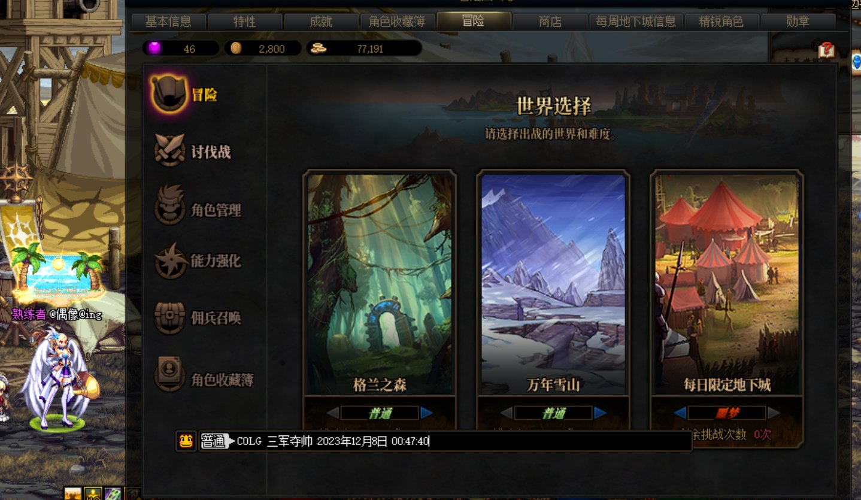Viewport: 861px width, 500px height.
Task: Click the chat emoji face icon
Action: [186, 441]
